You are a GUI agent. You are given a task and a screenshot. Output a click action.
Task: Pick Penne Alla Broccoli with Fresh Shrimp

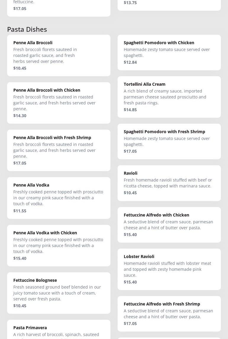click(x=59, y=150)
